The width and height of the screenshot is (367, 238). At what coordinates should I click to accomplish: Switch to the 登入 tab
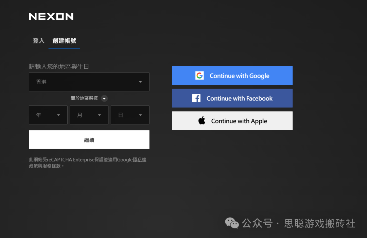pos(38,41)
